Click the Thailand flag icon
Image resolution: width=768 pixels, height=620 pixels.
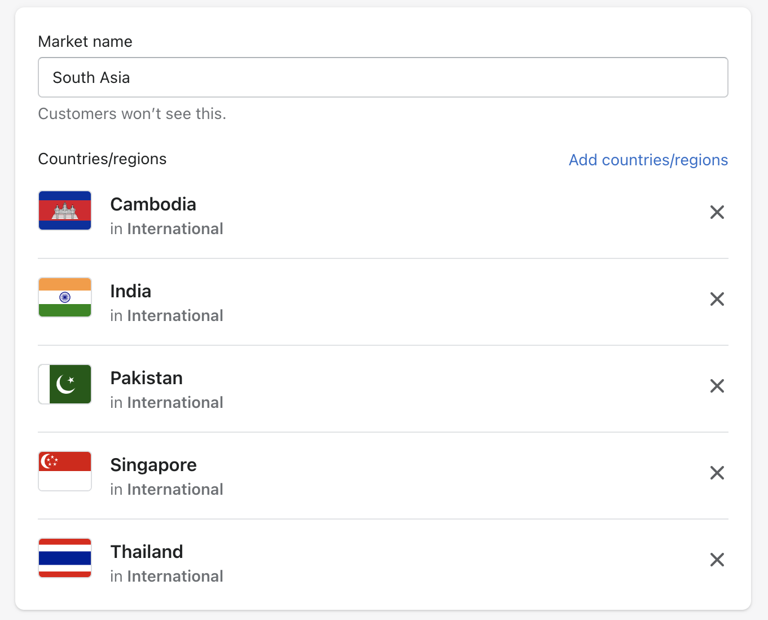tap(64, 558)
